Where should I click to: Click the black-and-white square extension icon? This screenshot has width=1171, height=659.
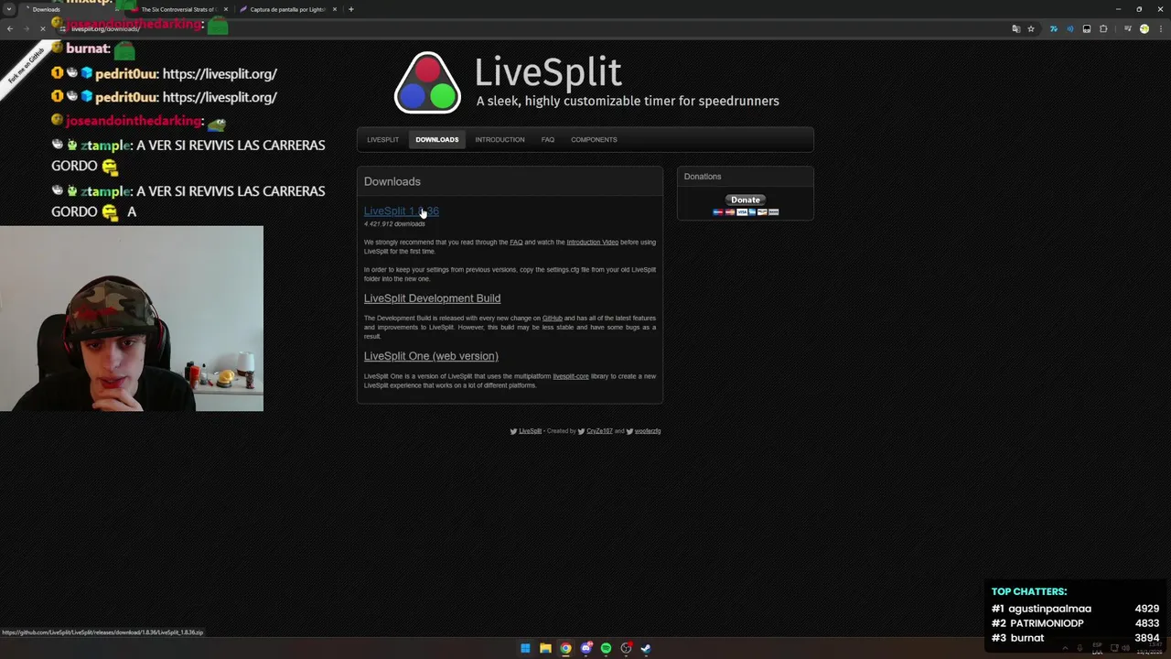click(1087, 29)
